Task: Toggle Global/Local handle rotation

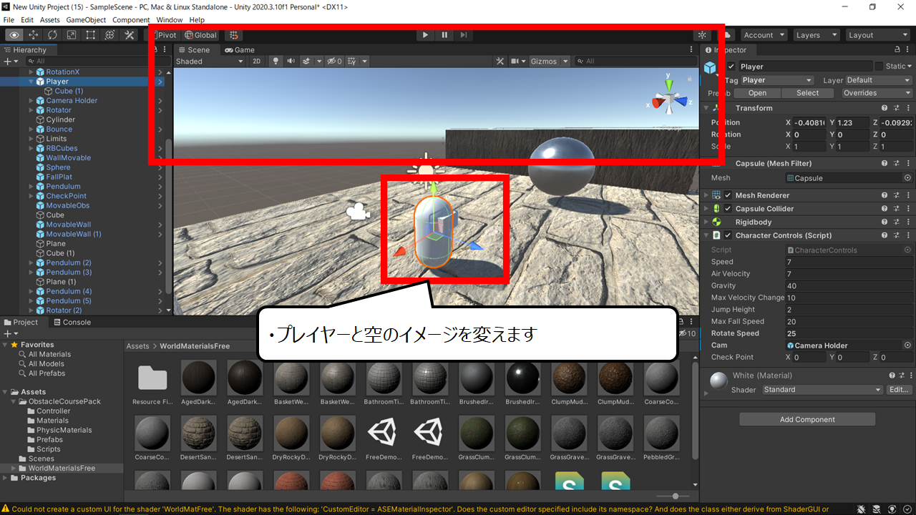Action: point(200,35)
